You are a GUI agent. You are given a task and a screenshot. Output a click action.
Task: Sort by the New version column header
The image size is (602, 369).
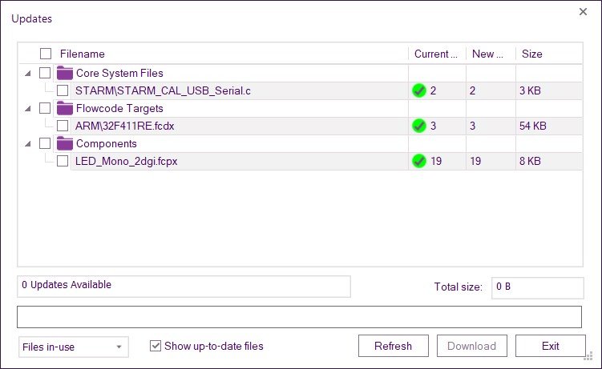(491, 54)
